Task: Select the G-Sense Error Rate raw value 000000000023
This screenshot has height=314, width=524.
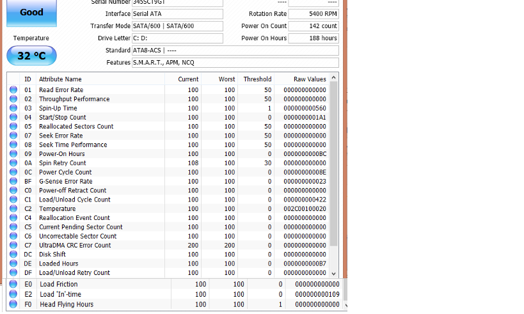Action: 305,182
